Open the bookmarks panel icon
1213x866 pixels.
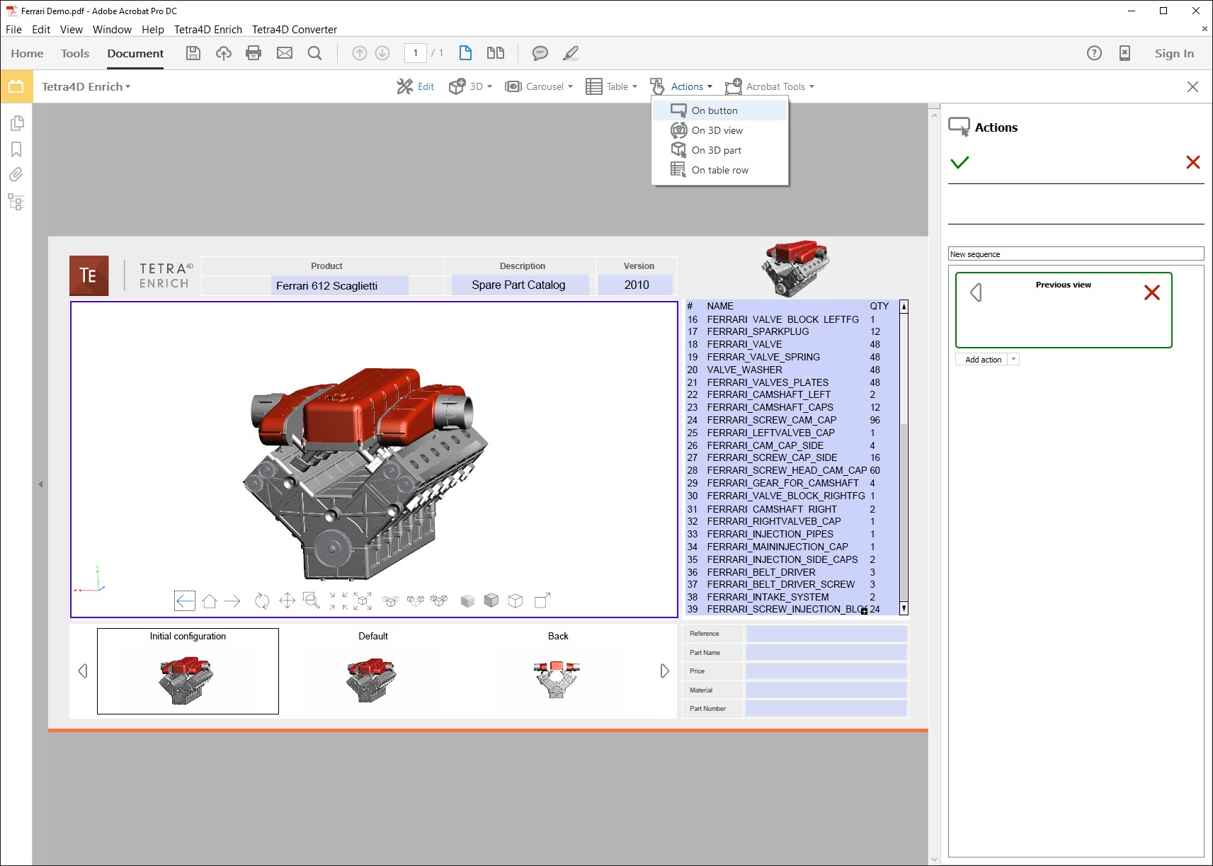[x=16, y=149]
